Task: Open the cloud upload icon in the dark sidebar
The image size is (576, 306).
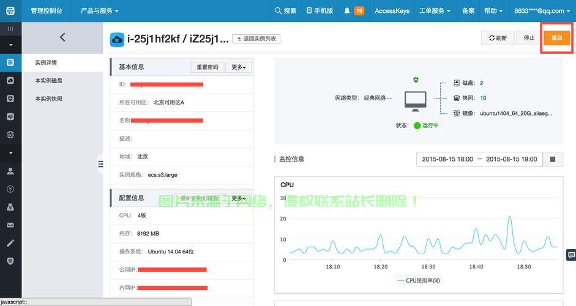Action: pyautogui.click(x=10, y=80)
